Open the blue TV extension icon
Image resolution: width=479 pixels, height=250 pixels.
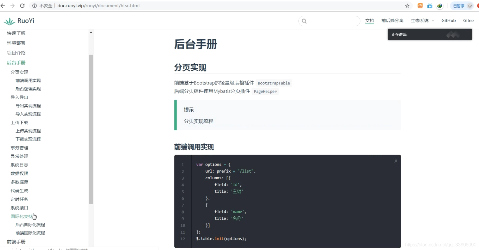(430, 6)
